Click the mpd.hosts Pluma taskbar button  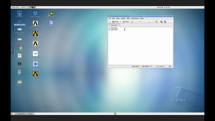24,114
